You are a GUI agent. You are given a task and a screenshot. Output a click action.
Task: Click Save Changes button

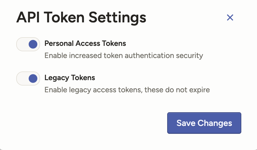point(204,123)
